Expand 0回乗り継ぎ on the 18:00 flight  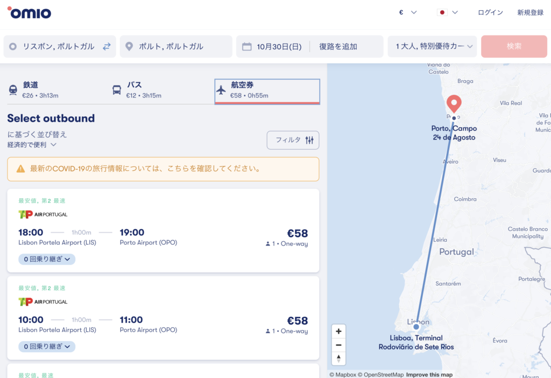click(x=47, y=259)
